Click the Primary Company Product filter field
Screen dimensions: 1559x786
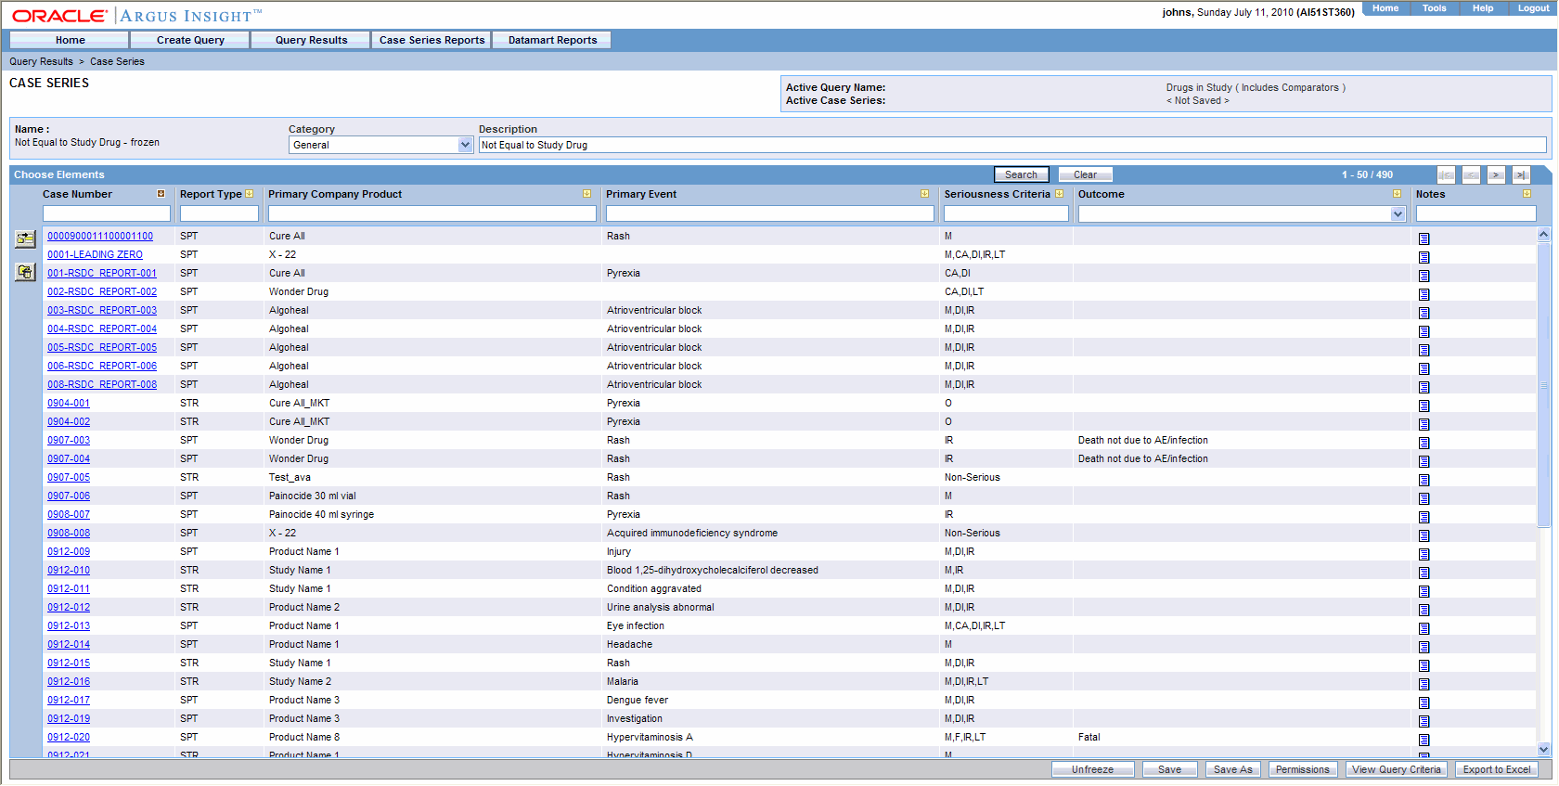pyautogui.click(x=432, y=213)
